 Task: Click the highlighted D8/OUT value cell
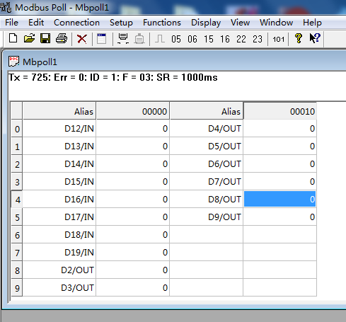[x=280, y=200]
